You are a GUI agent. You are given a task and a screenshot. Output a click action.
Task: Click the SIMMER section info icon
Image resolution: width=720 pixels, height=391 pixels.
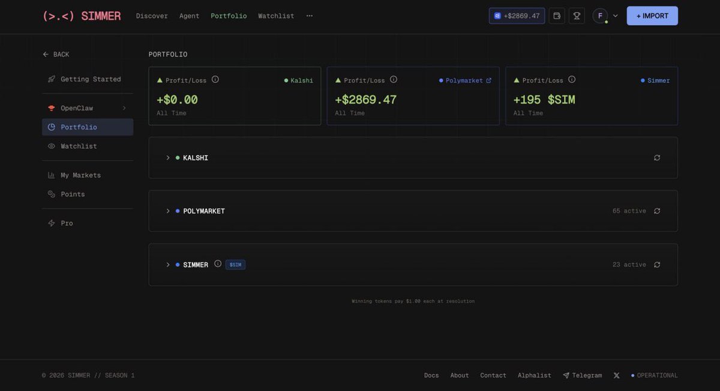tap(218, 264)
